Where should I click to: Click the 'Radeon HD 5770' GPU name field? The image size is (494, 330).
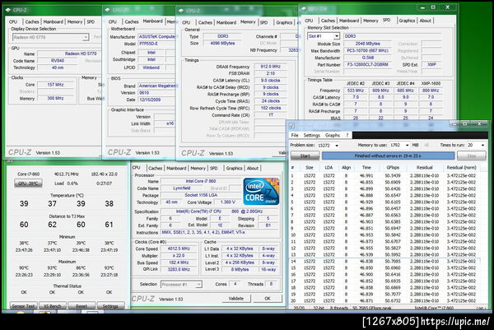tap(69, 53)
